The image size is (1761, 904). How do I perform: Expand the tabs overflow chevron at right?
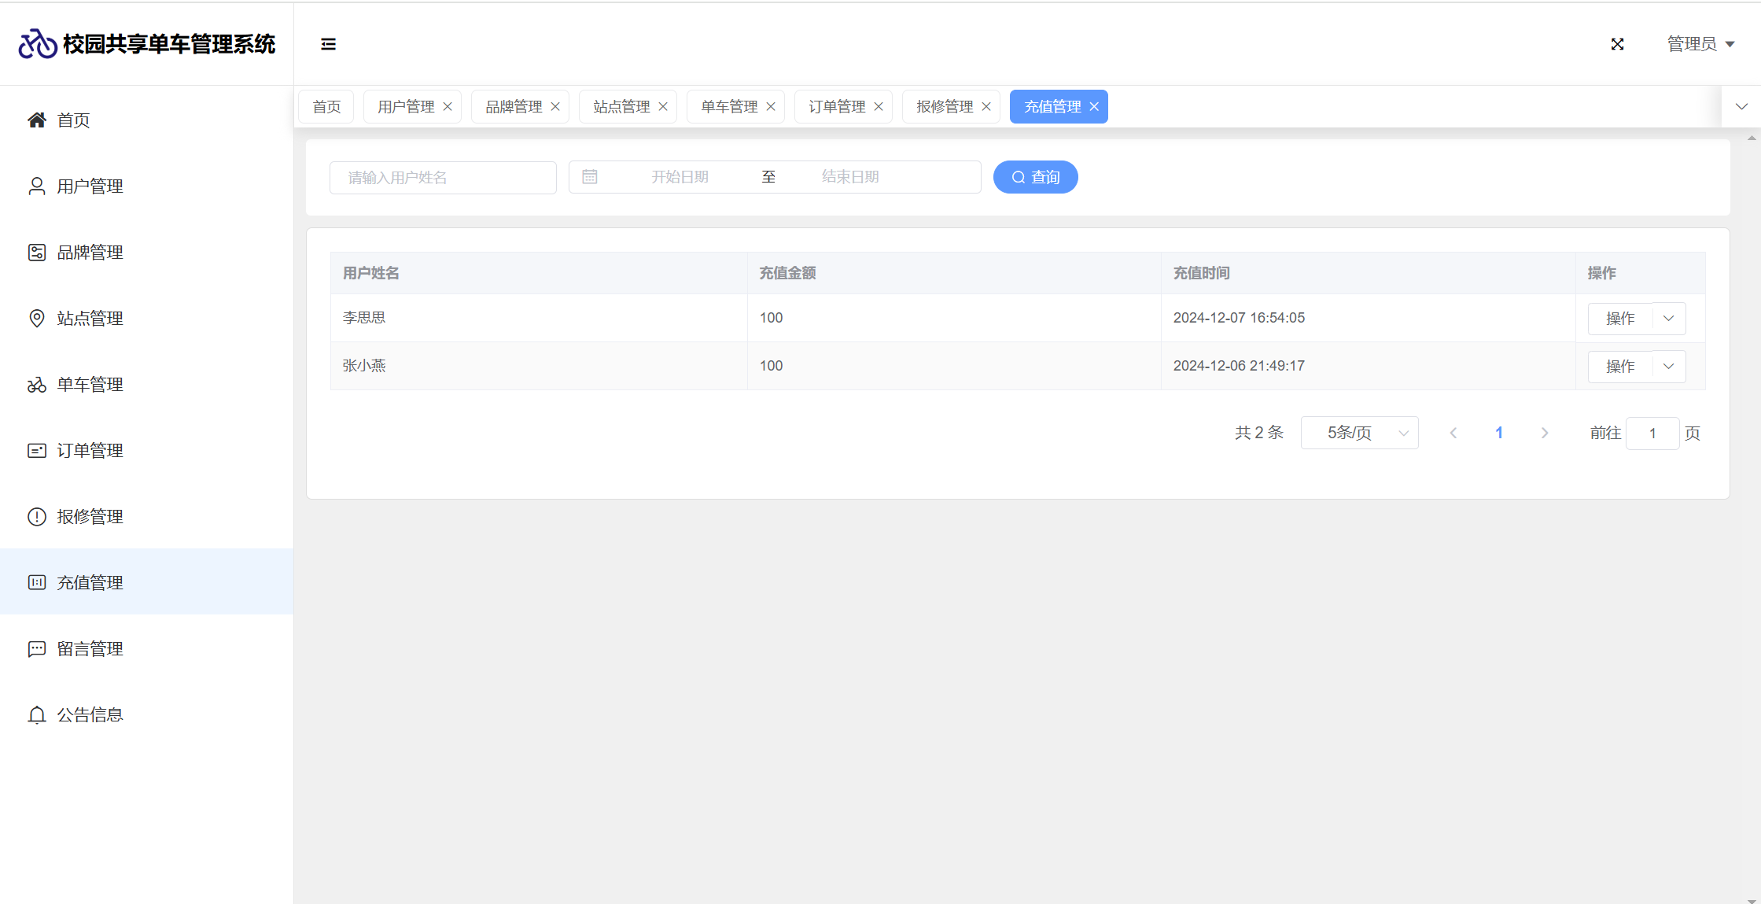(1741, 107)
